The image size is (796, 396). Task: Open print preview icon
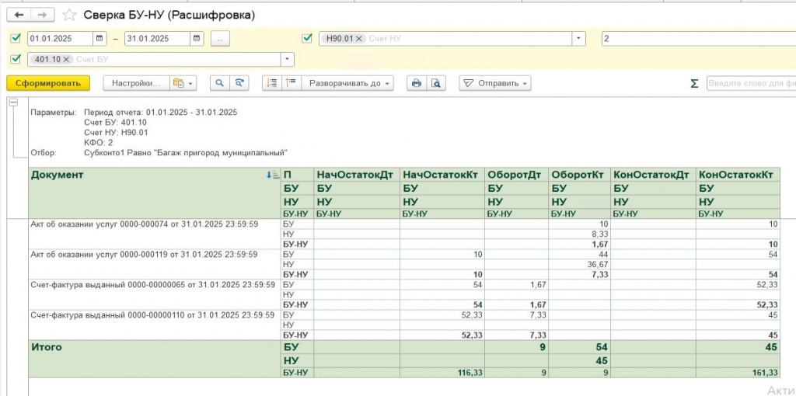(x=435, y=83)
